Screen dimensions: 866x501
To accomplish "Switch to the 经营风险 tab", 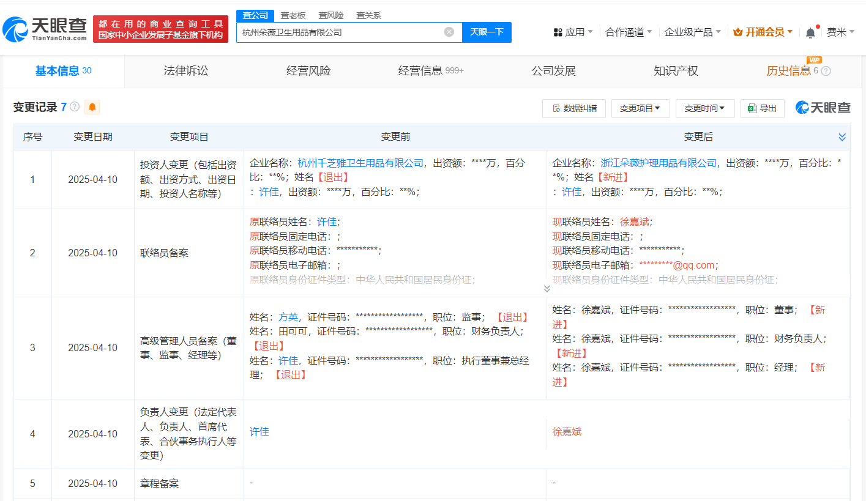I will (308, 71).
